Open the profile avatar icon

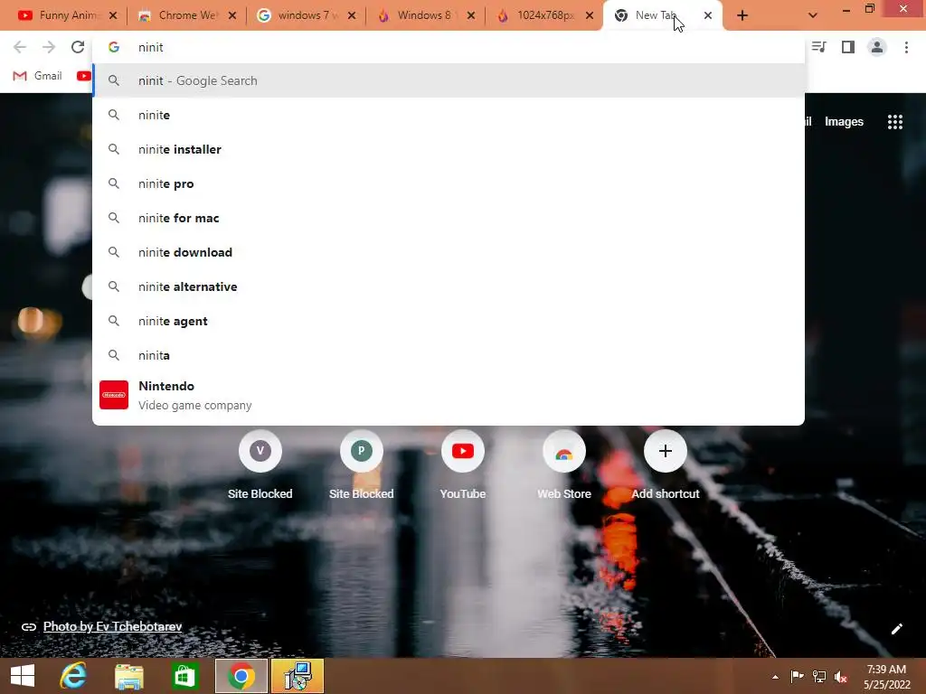pyautogui.click(x=877, y=47)
